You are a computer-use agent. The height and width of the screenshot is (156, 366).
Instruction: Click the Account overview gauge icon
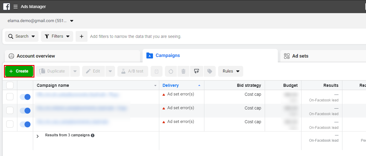[x=11, y=56]
